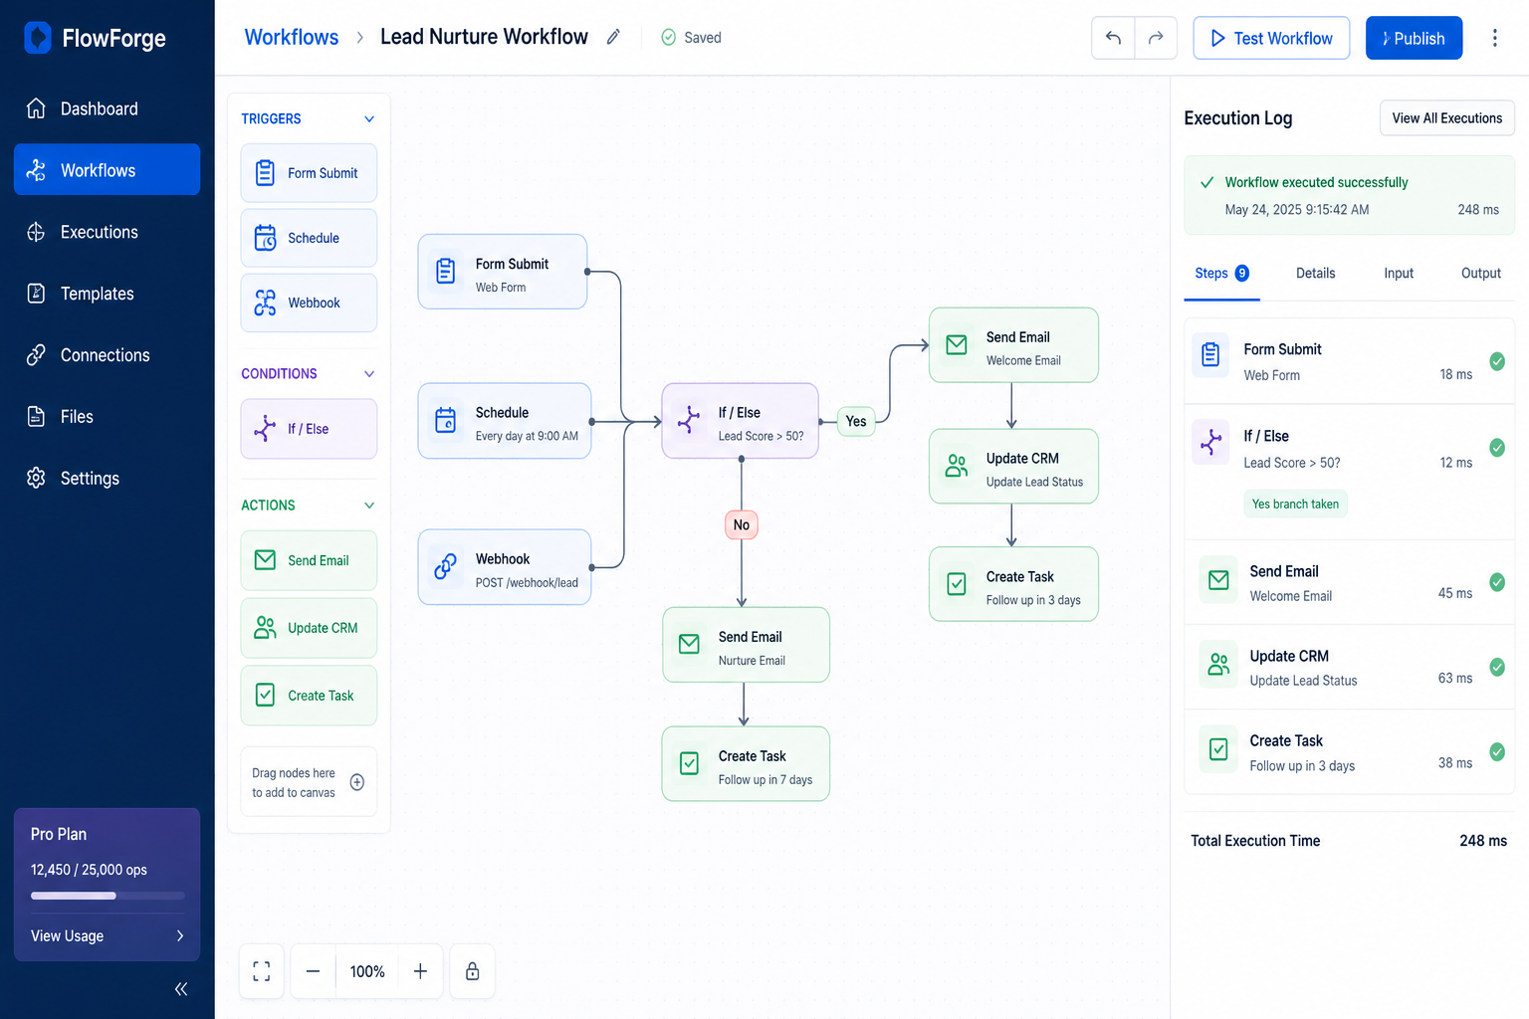Select Form Submit trigger in palette
Screen dimensions: 1529x1019
click(x=309, y=173)
